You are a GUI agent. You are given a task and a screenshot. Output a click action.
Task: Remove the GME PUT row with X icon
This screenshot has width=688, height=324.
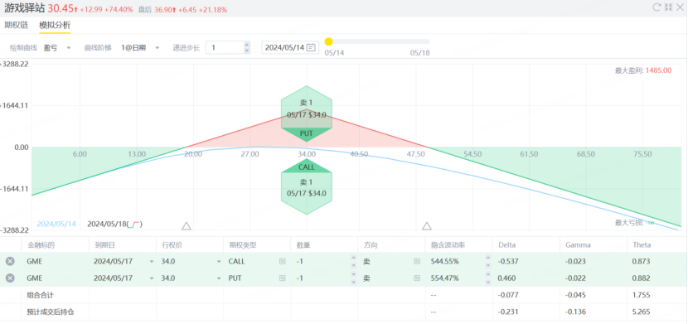10,278
